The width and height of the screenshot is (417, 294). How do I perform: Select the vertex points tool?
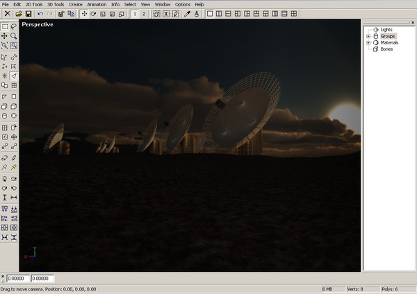pyautogui.click(x=5, y=67)
